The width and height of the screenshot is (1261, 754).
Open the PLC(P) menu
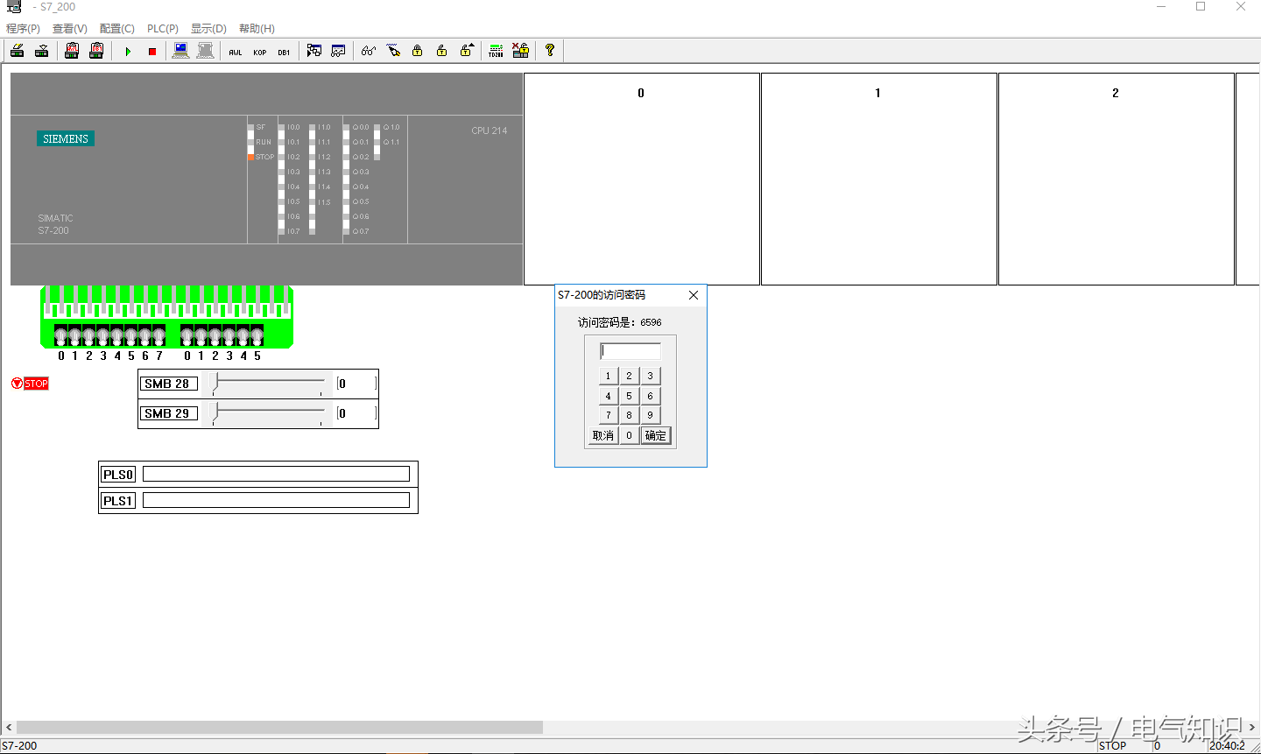(163, 29)
